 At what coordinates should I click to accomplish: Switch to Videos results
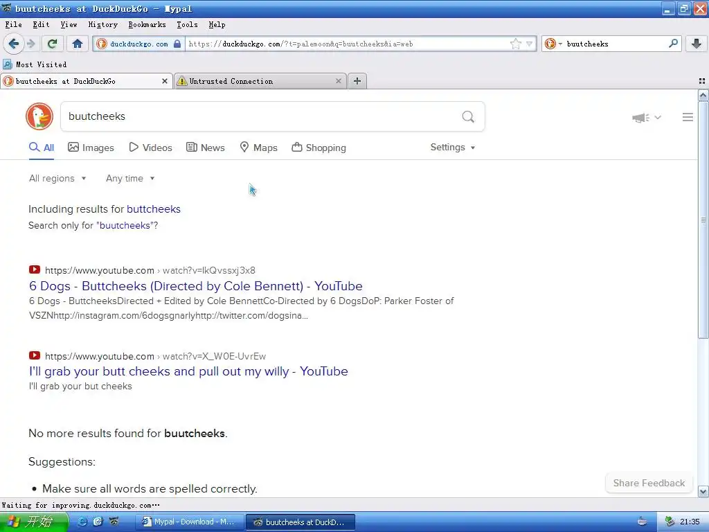click(150, 148)
